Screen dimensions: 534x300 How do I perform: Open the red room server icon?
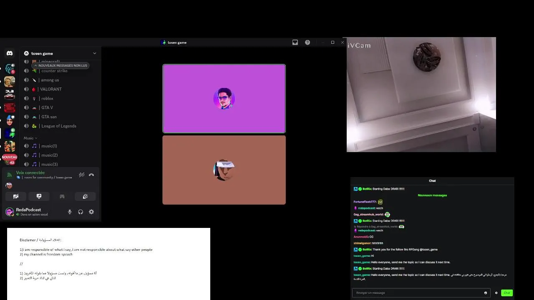click(9, 107)
